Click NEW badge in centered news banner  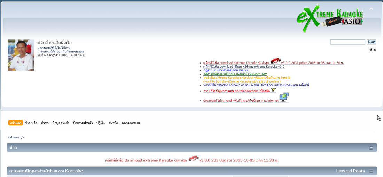tap(194, 159)
